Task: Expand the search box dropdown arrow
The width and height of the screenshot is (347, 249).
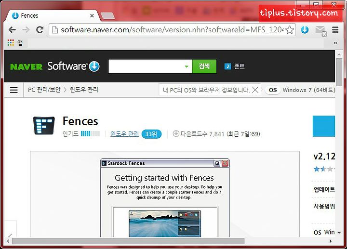Action: pos(187,66)
